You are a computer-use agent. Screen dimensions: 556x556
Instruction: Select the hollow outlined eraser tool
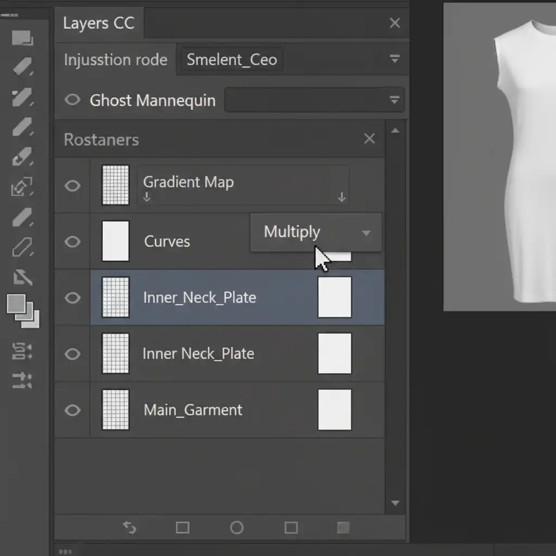(22, 248)
